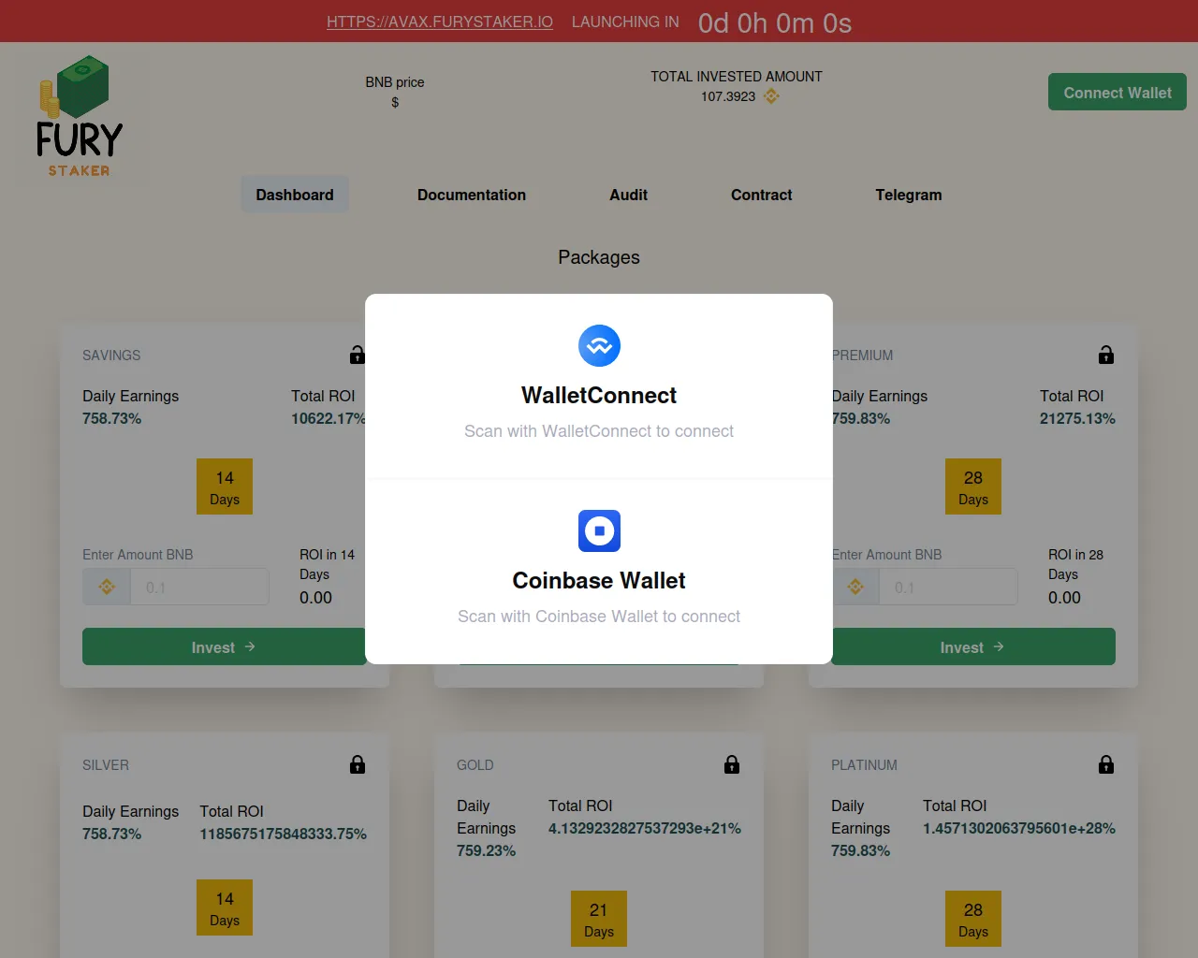The image size is (1198, 958).
Task: Click the lock icon on SAVINGS card
Action: click(357, 355)
